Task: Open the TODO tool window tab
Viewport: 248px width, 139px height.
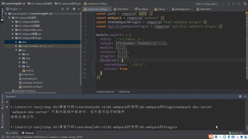Action: coord(12,133)
